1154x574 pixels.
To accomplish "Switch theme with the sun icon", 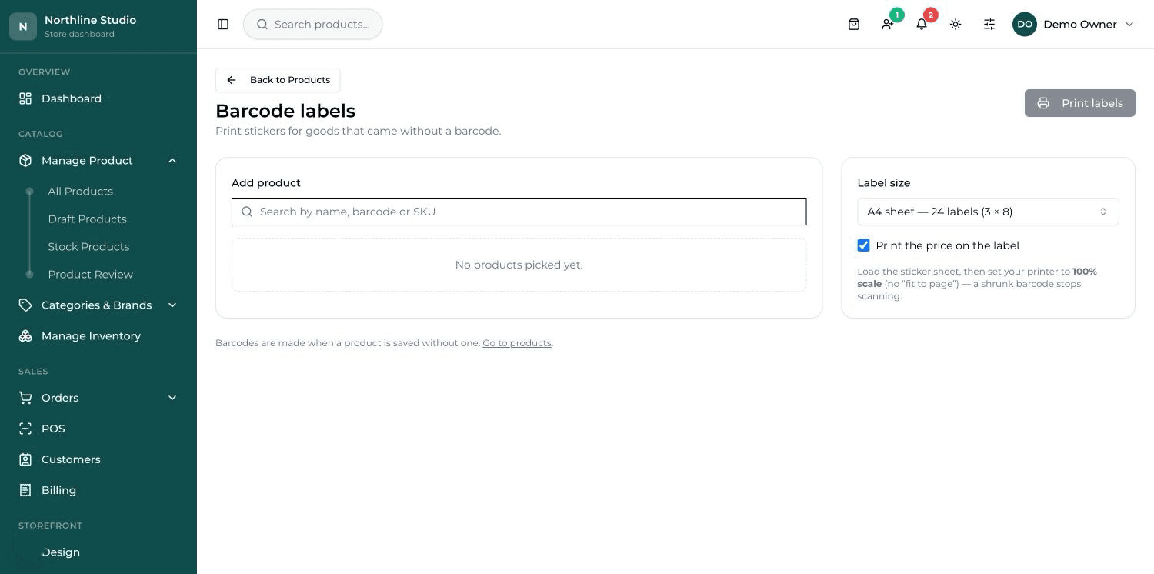I will click(956, 25).
